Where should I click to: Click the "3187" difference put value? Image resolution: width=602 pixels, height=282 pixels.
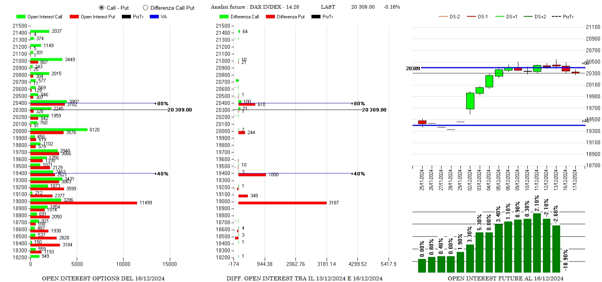[x=334, y=203]
